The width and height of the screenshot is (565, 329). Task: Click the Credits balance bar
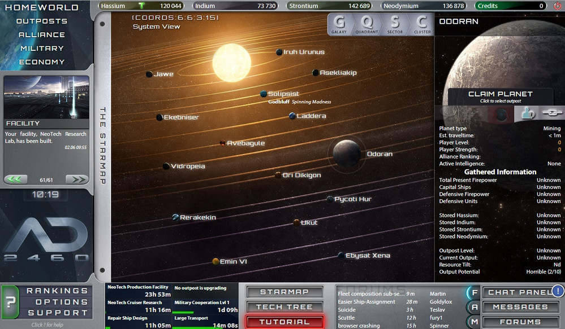click(x=510, y=6)
